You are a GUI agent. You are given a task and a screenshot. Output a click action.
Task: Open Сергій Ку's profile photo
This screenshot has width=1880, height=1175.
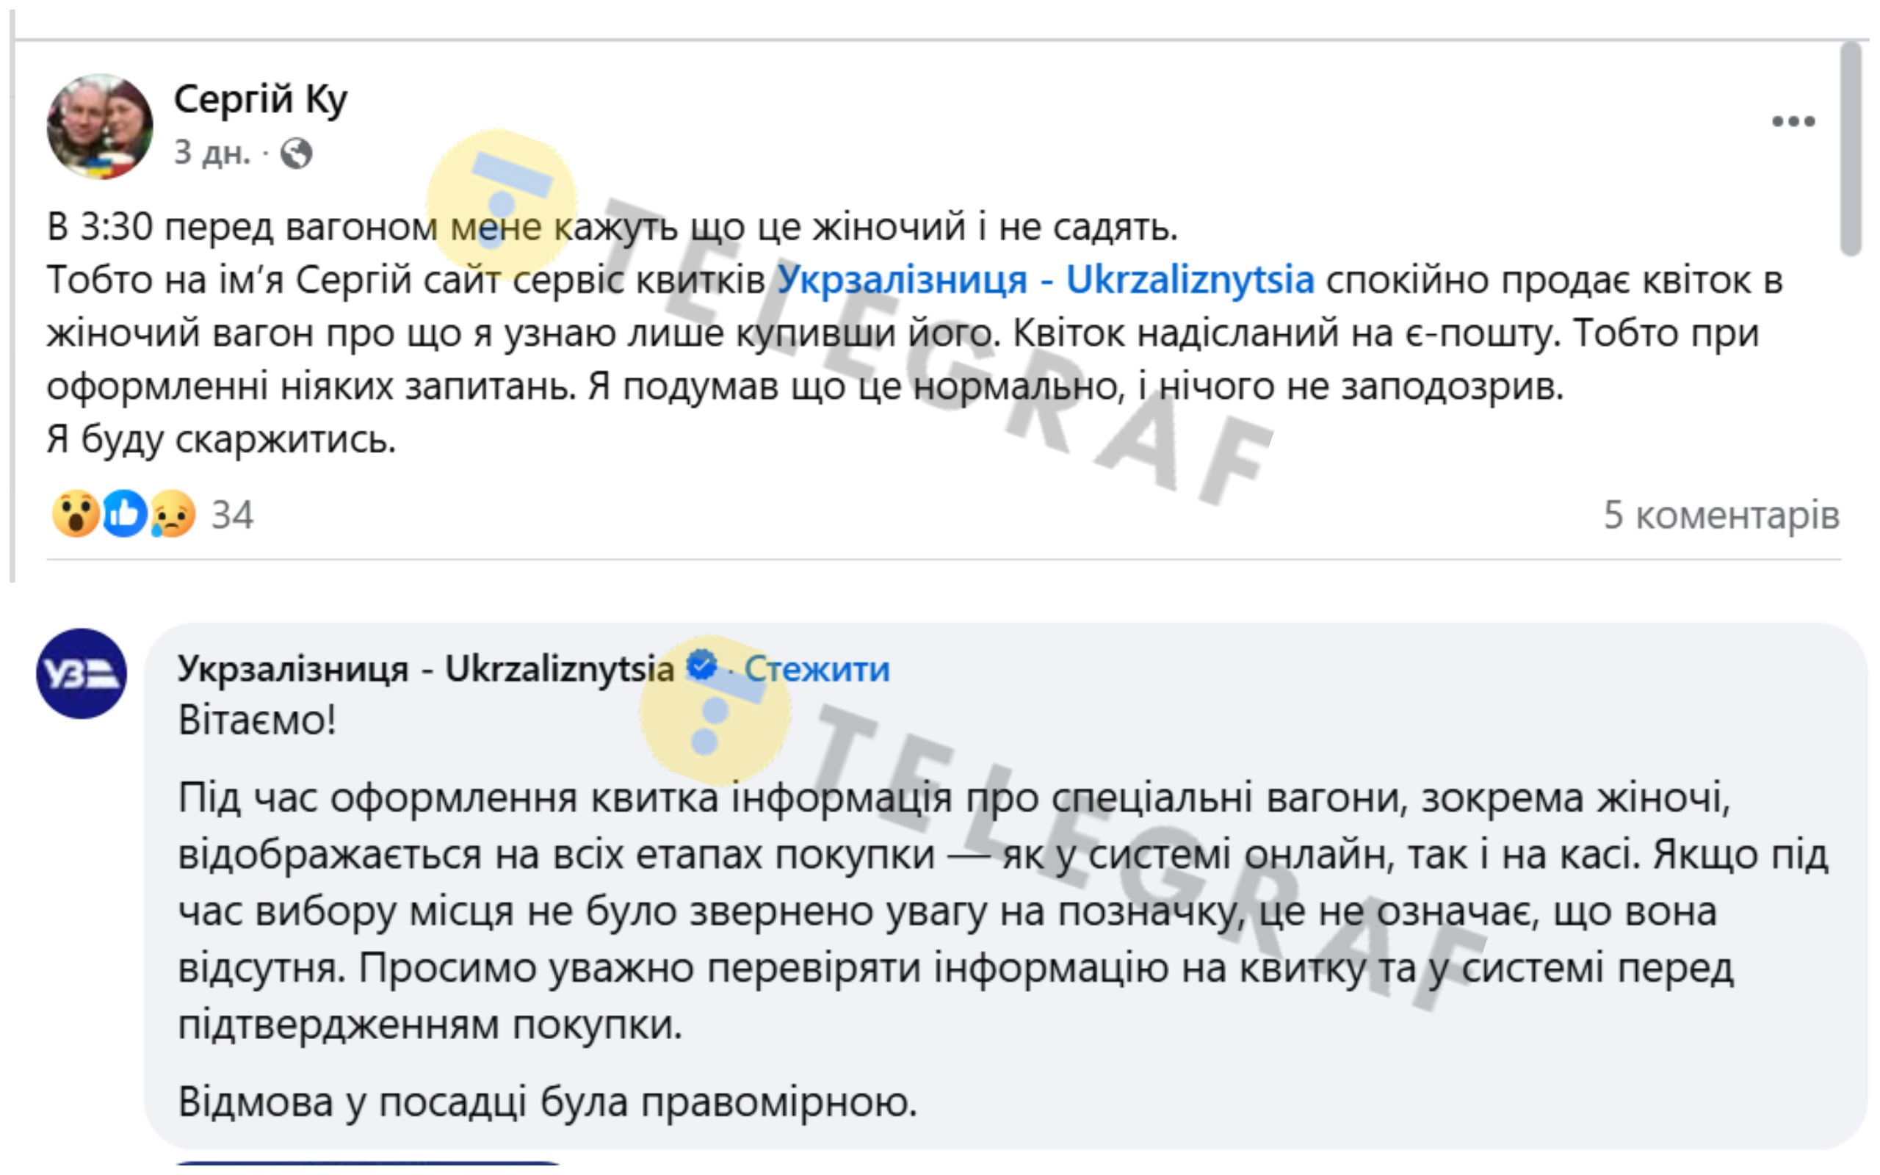pyautogui.click(x=100, y=126)
